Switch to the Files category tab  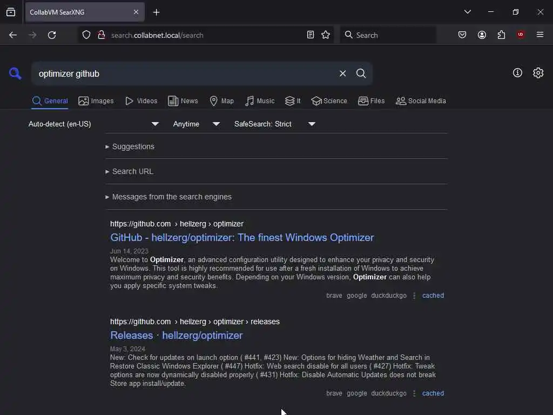371,101
